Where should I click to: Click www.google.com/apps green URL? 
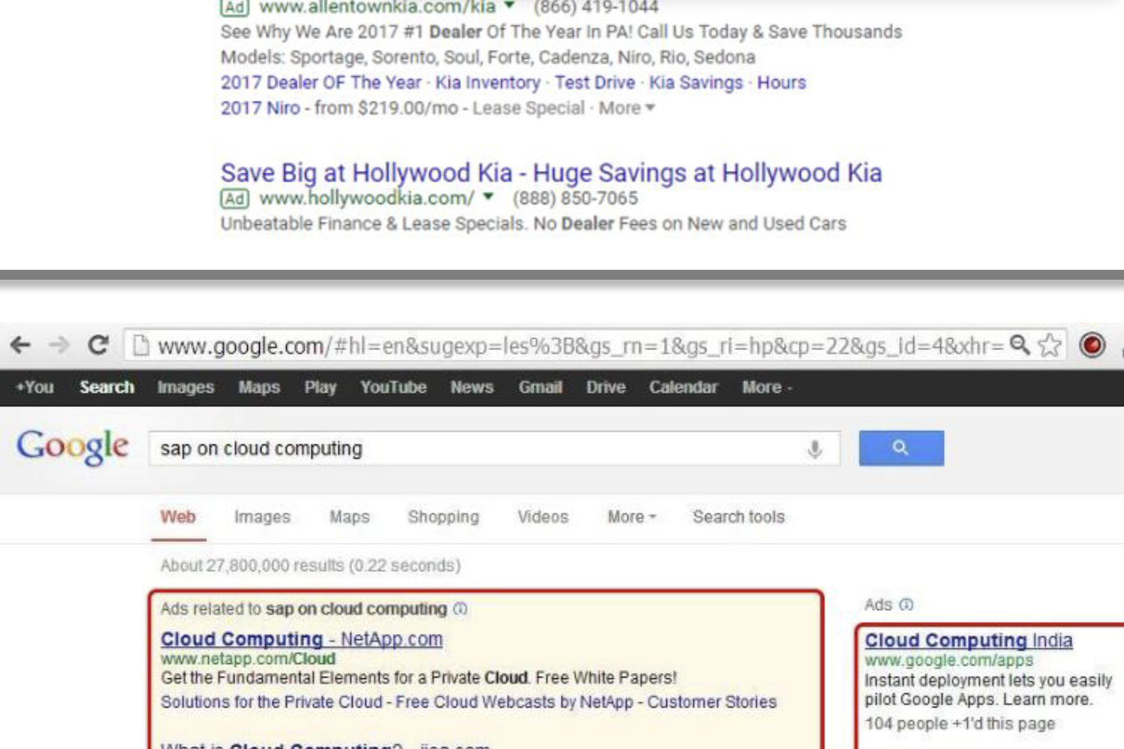click(x=949, y=660)
